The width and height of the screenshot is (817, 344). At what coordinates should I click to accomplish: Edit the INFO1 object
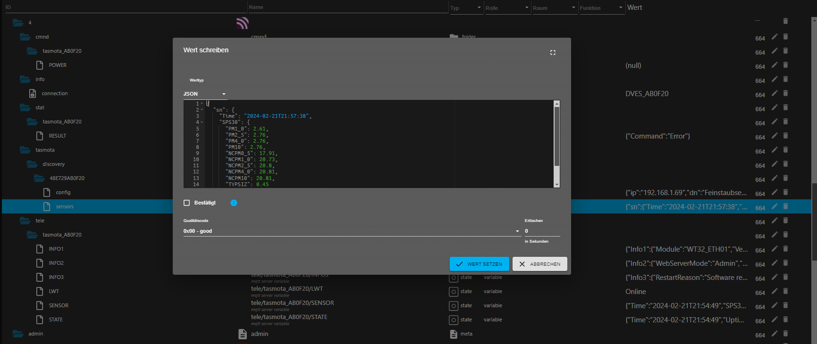775,249
